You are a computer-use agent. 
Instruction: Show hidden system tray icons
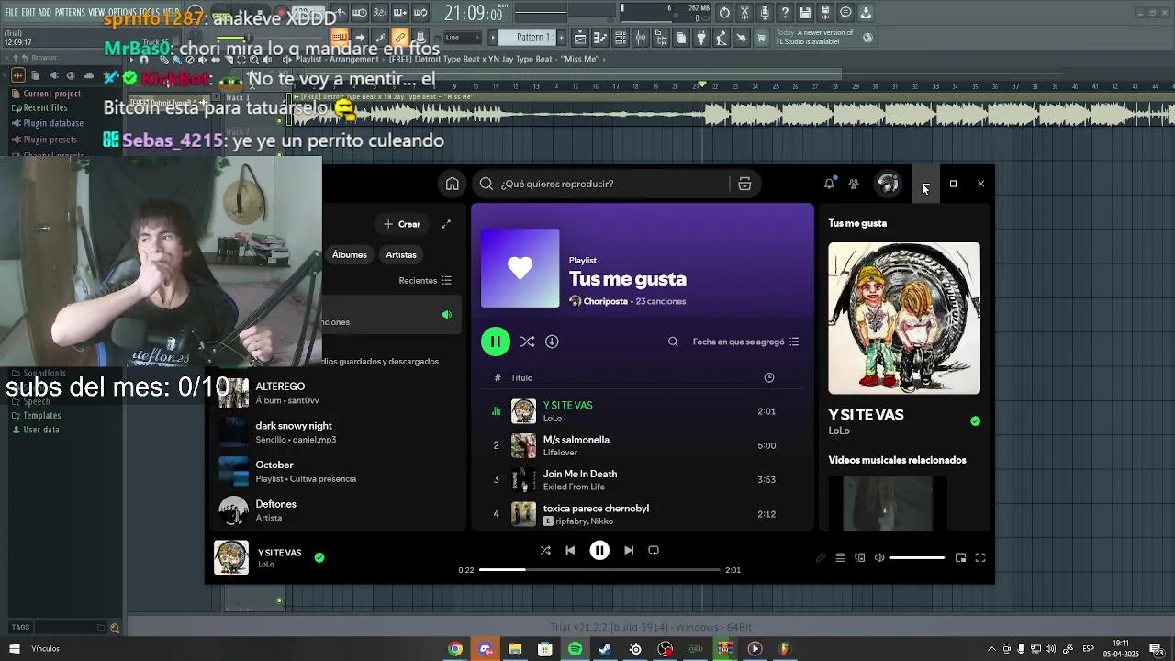coord(991,649)
